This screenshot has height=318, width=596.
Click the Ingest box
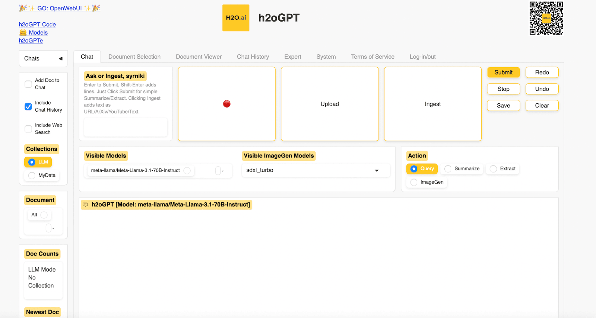click(432, 104)
